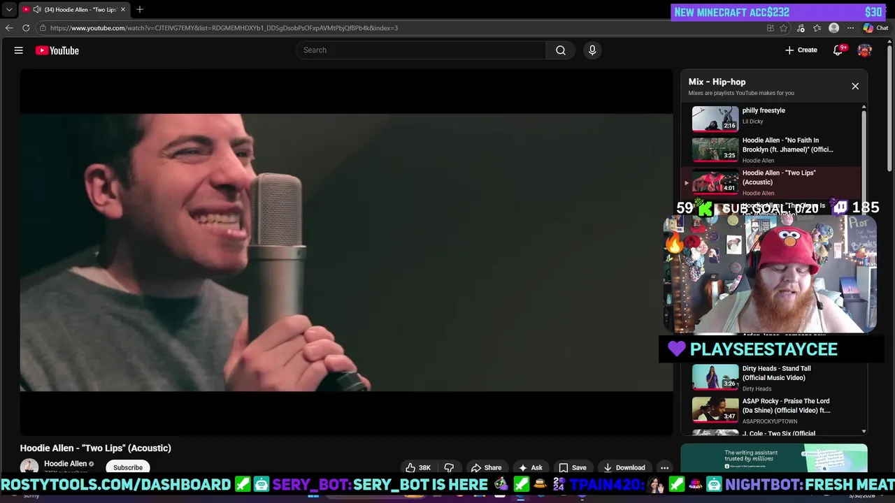Close the Hoodie Allen browser tab
The height and width of the screenshot is (503, 895).
[123, 10]
